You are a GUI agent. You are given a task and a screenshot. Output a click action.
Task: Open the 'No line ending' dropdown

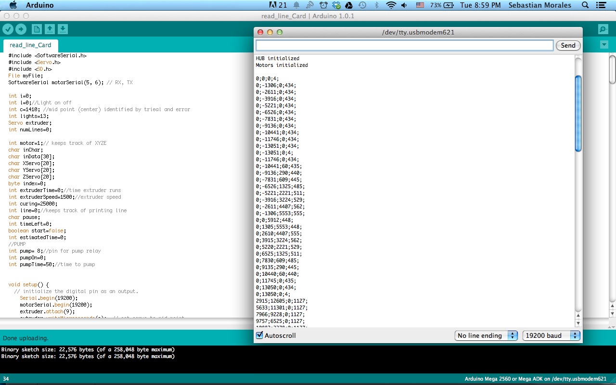(486, 335)
